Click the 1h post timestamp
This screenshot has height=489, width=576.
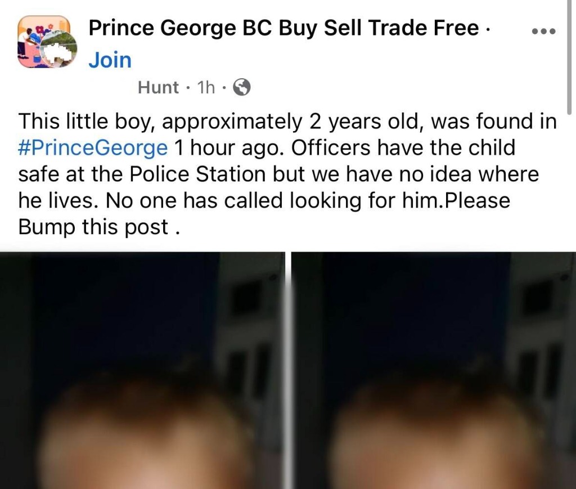206,87
